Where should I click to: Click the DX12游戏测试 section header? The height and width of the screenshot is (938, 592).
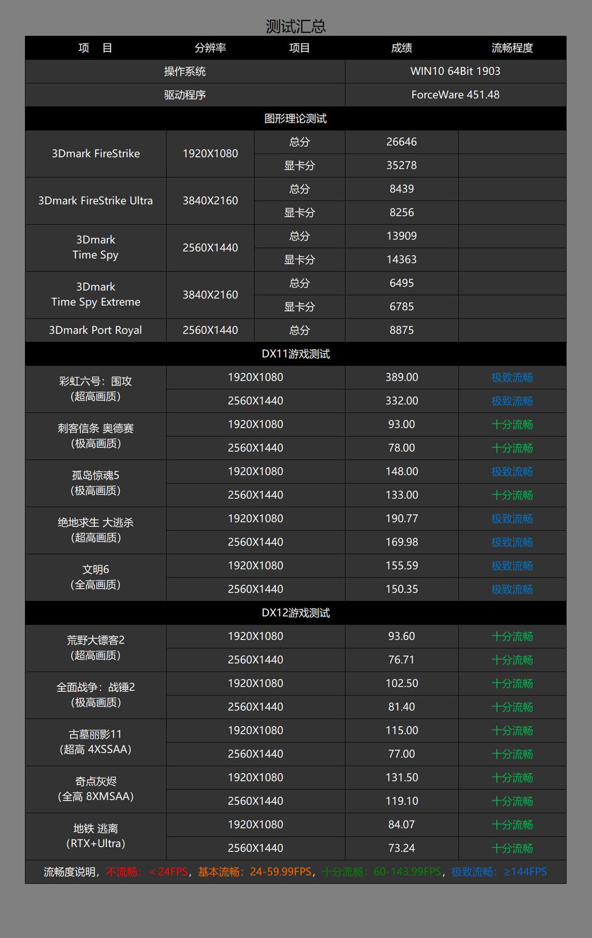pos(296,613)
